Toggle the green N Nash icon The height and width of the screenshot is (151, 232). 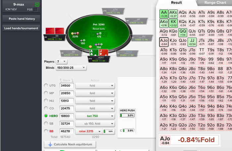[37, 5]
